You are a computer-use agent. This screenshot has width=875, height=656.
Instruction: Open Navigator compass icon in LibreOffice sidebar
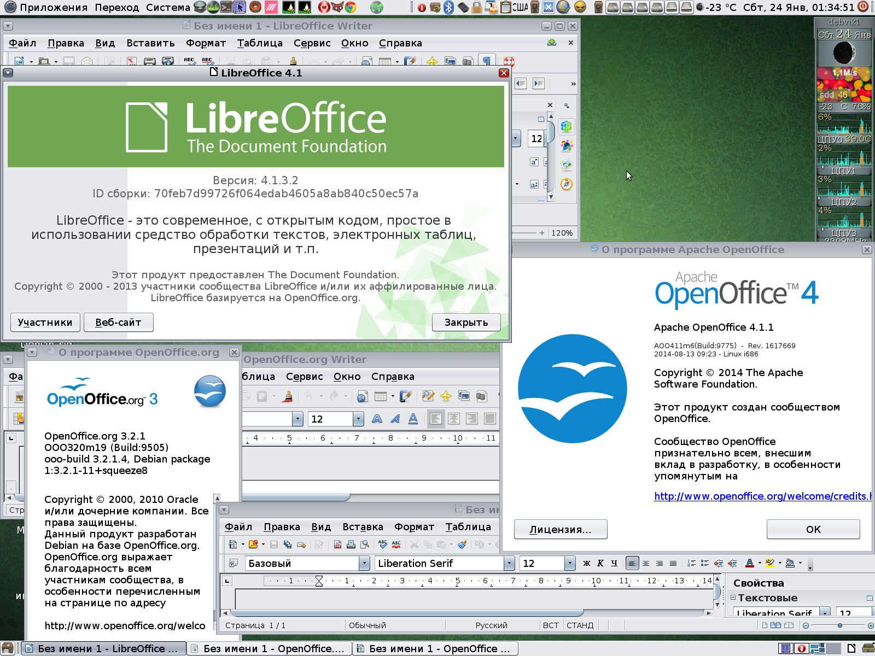click(x=567, y=184)
